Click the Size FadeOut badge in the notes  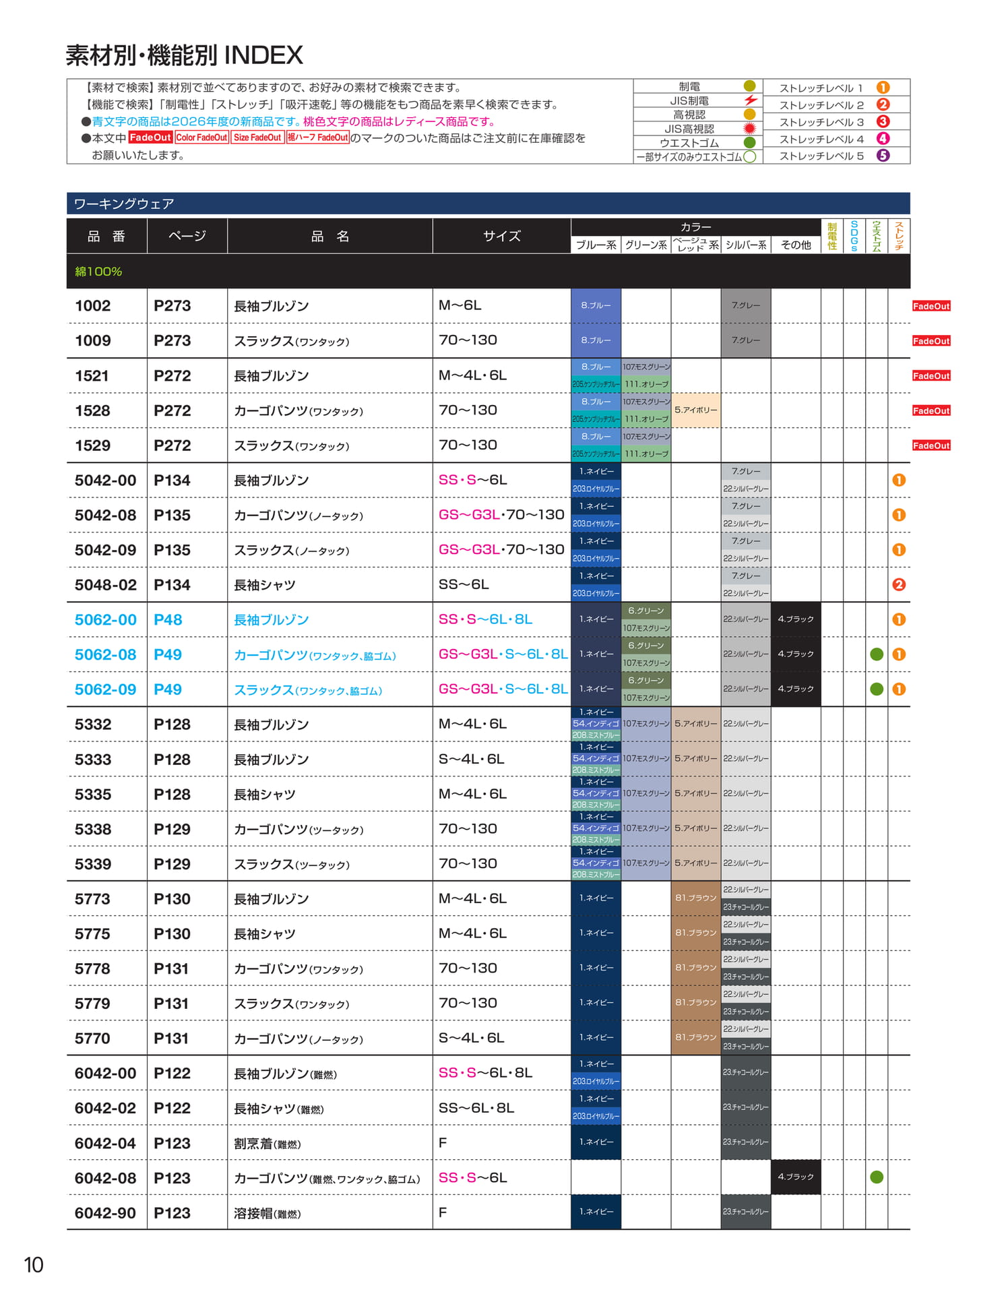257,137
